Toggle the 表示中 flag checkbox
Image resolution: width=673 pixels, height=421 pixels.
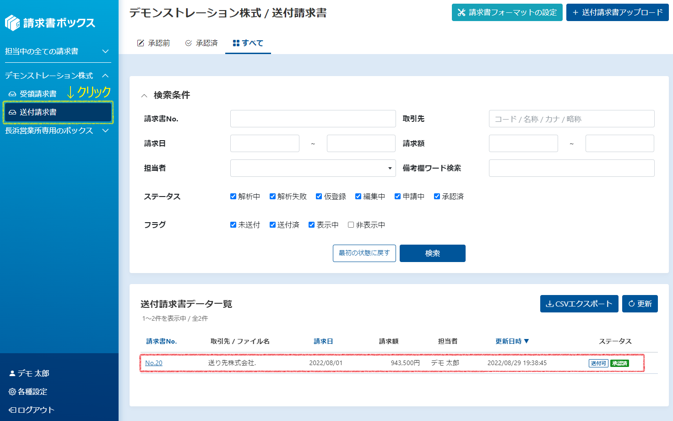coord(311,225)
